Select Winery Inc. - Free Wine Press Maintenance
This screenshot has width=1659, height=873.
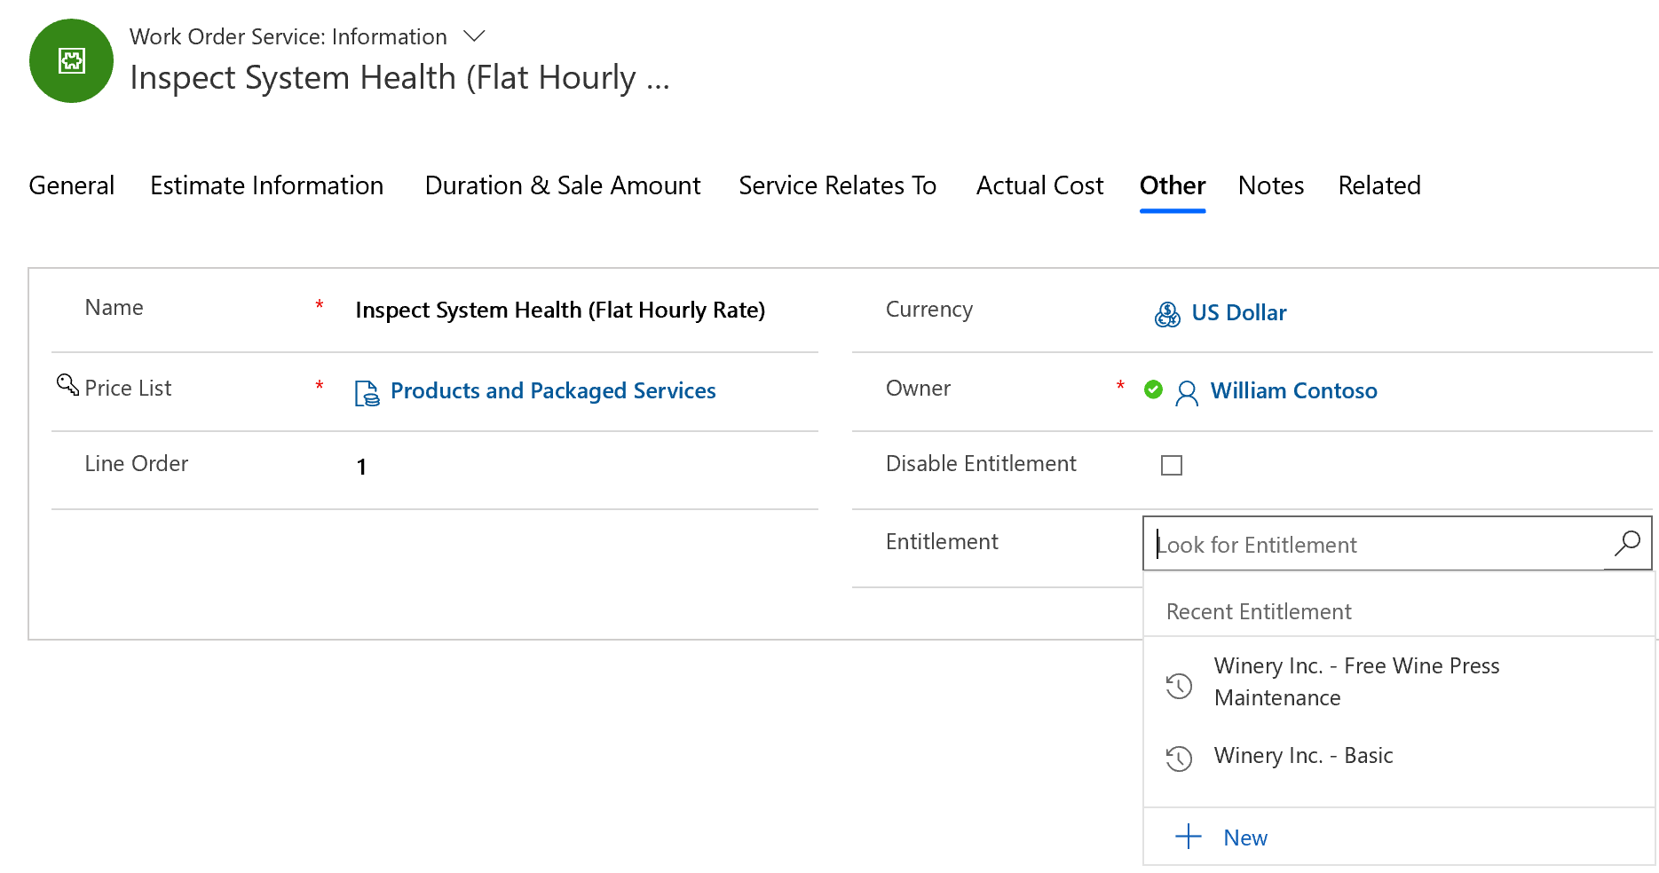click(1399, 681)
